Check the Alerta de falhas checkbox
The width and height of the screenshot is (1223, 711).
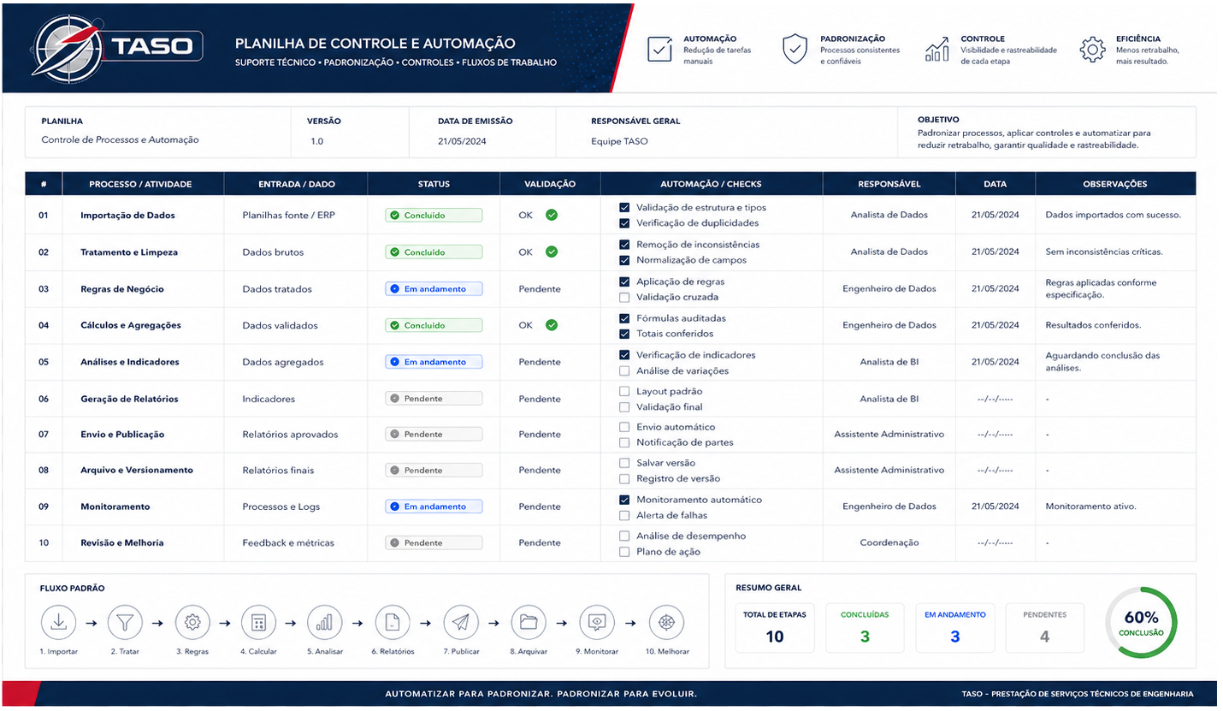[x=624, y=515]
